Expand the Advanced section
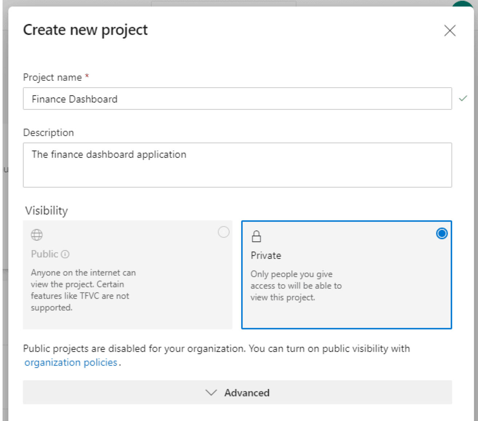This screenshot has height=421, width=478. point(237,393)
